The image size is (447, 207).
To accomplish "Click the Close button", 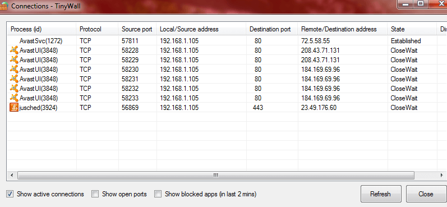I will [426, 194].
